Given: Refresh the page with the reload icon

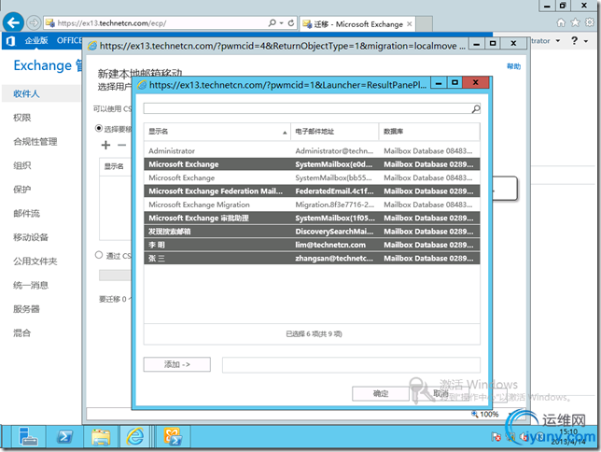Looking at the screenshot, I should [291, 23].
